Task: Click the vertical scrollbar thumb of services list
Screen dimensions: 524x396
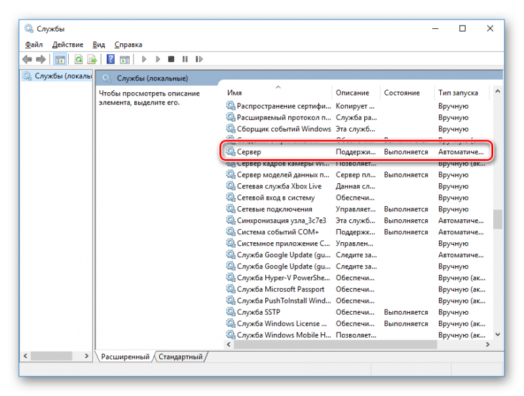Action: [x=498, y=219]
